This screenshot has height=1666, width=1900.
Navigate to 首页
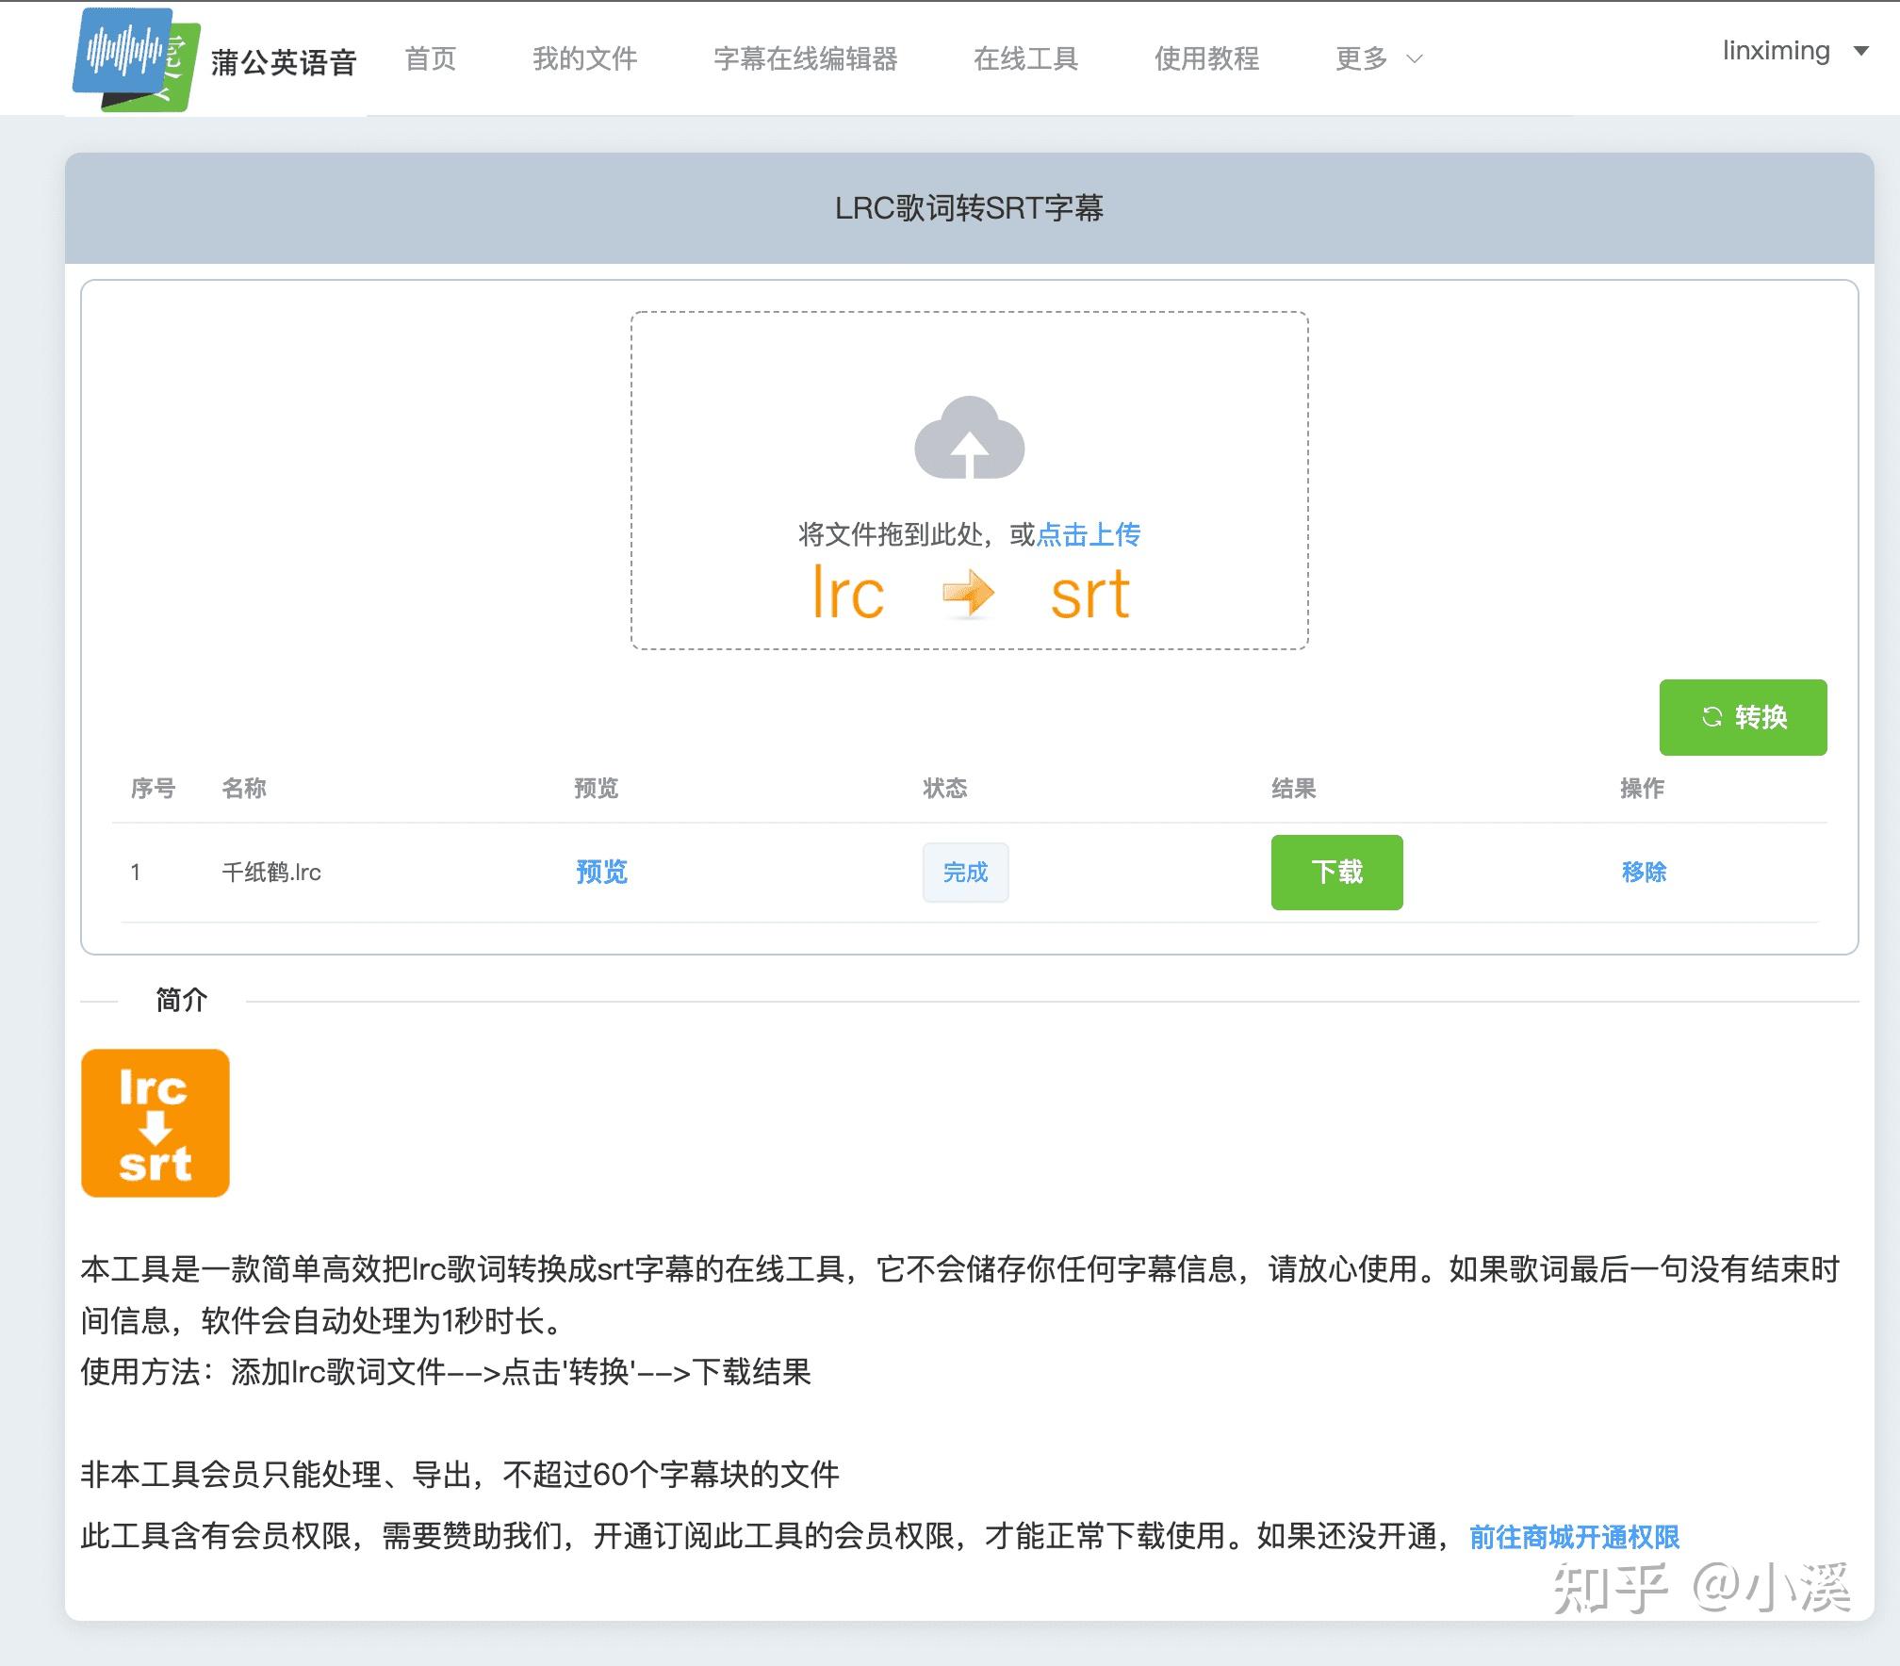pos(431,58)
